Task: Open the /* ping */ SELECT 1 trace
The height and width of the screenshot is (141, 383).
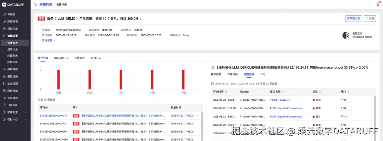Action: click(x=280, y=100)
